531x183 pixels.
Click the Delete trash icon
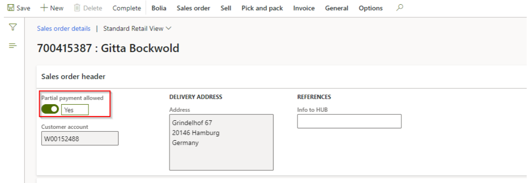point(77,8)
